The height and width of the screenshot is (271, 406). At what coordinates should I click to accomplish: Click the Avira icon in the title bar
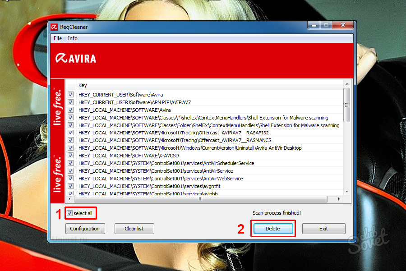(54, 27)
